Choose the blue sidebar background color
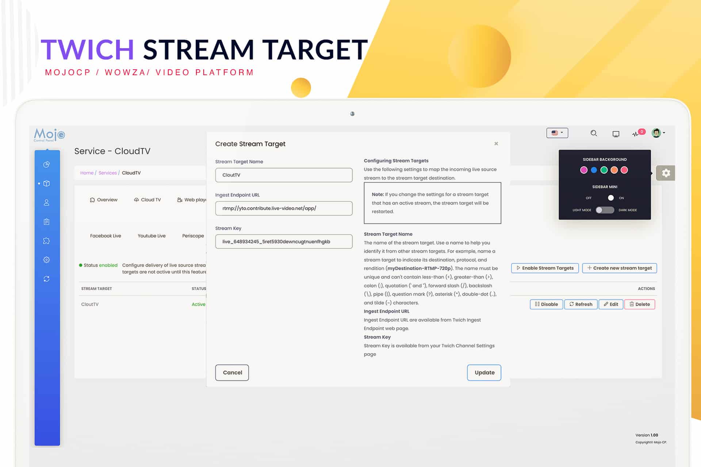The height and width of the screenshot is (467, 701). click(594, 170)
